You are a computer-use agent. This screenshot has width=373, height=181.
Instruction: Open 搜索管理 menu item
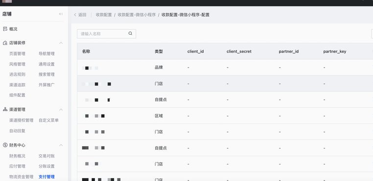47,74
